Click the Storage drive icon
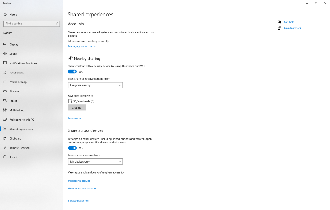Screen dimensions: 330x210 (5, 91)
